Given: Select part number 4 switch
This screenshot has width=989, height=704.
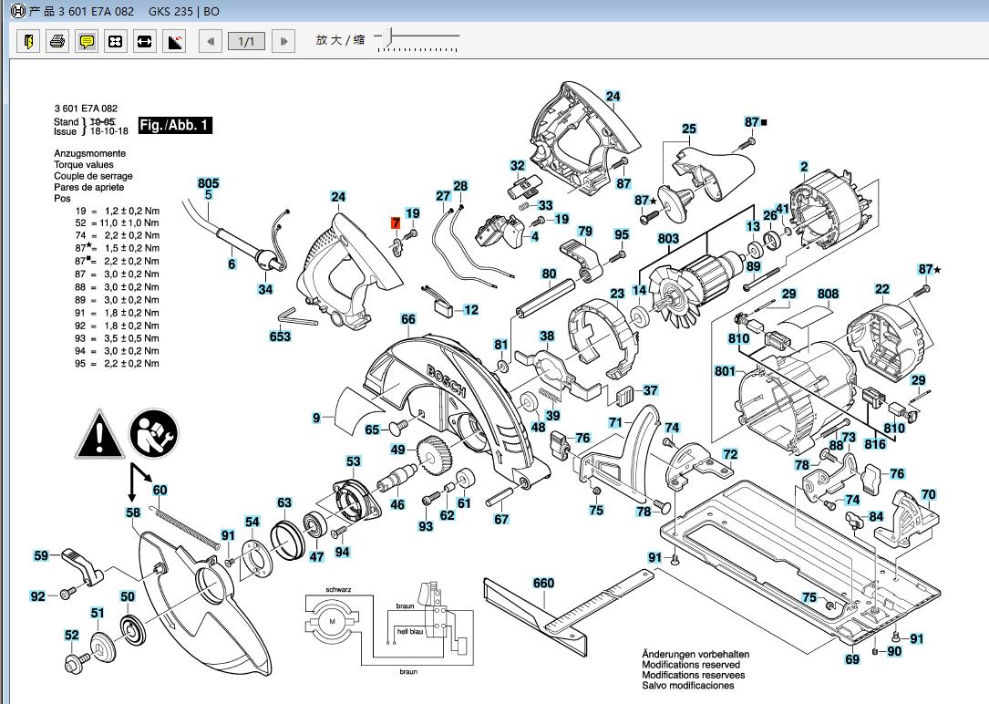Looking at the screenshot, I should [x=535, y=236].
